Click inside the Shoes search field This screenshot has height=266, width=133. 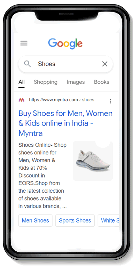(65, 64)
